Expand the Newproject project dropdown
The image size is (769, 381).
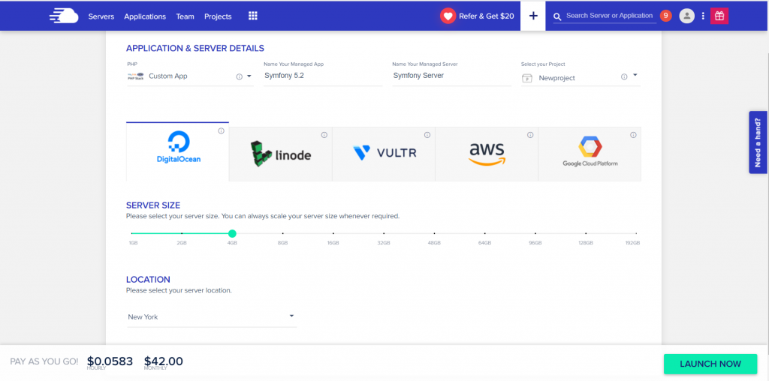(635, 76)
